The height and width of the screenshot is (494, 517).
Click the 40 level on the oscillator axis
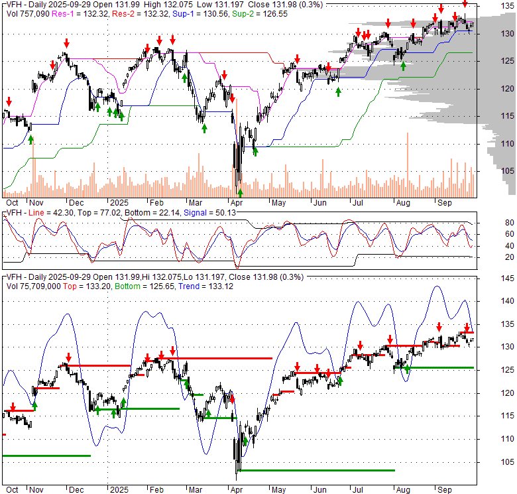(x=510, y=246)
